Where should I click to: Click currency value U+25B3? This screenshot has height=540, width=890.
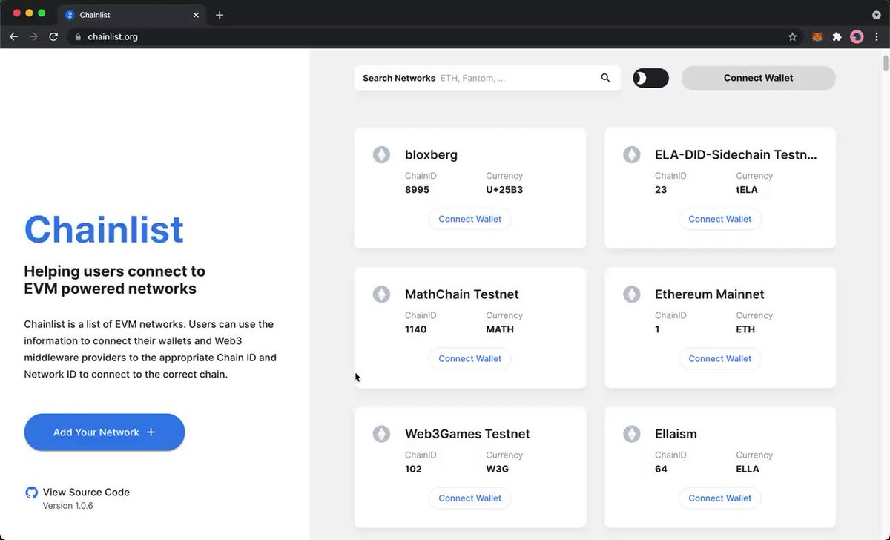pos(504,190)
